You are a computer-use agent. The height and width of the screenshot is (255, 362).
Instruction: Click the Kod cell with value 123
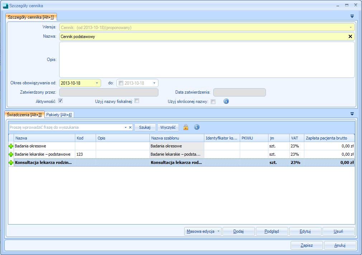click(x=85, y=154)
